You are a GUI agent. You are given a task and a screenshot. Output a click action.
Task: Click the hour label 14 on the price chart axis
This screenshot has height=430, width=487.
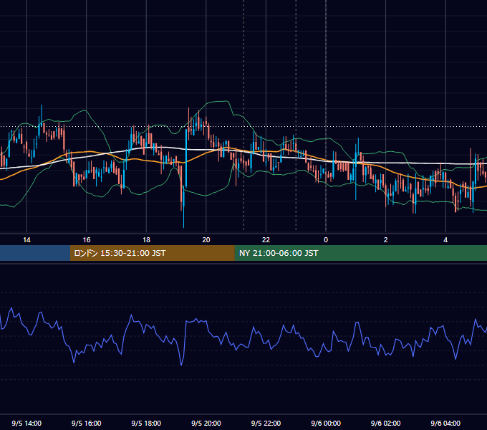coord(26,240)
